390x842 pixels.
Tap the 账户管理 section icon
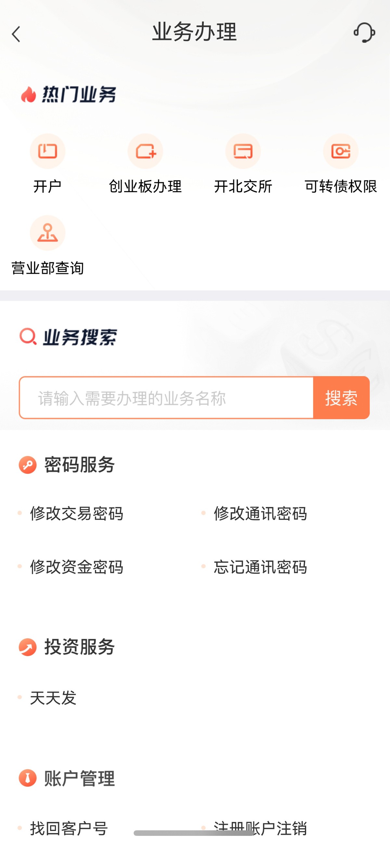coord(28,778)
